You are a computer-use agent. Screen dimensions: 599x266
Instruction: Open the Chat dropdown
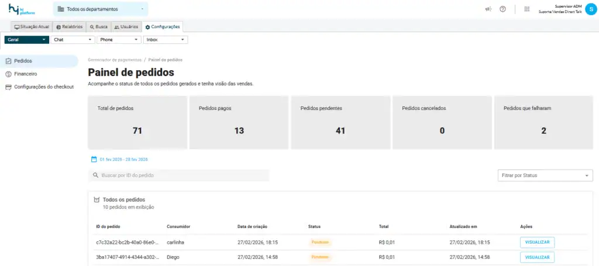tap(73, 40)
